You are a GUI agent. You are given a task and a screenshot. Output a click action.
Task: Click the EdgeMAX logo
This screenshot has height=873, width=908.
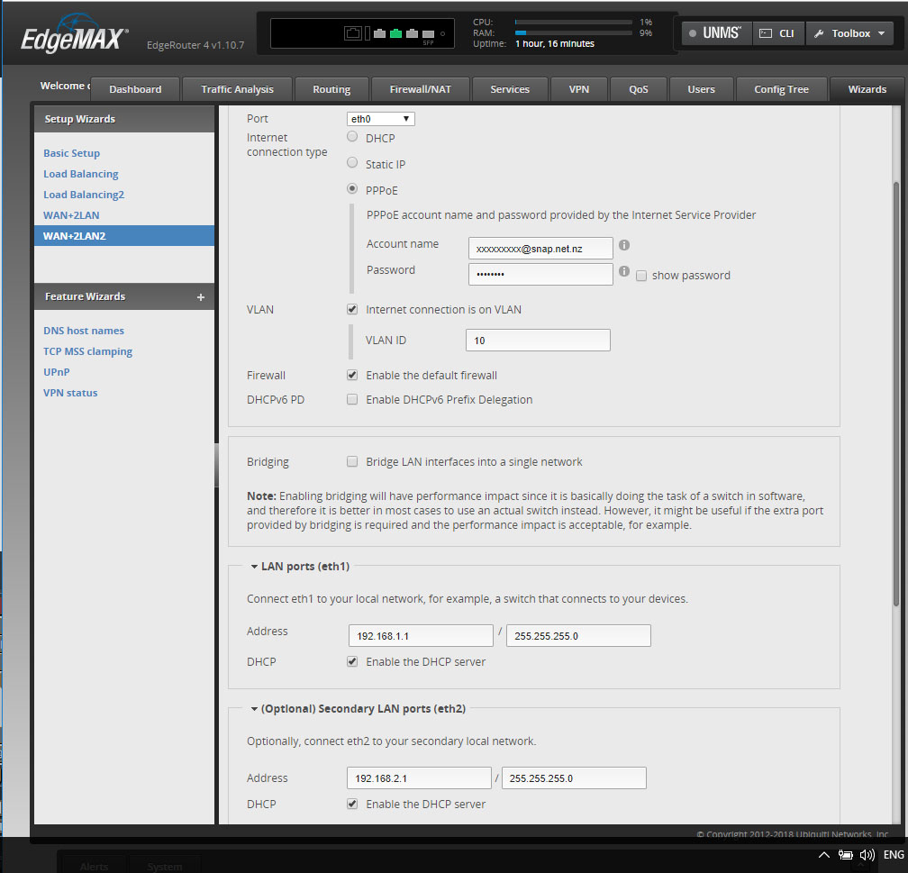(74, 35)
